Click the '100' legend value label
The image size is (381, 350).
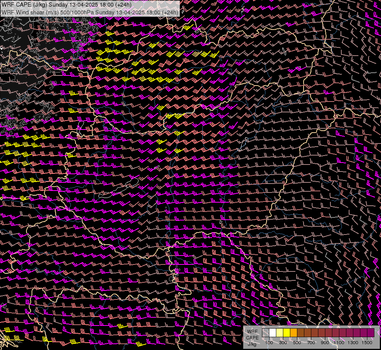[x=269, y=343]
